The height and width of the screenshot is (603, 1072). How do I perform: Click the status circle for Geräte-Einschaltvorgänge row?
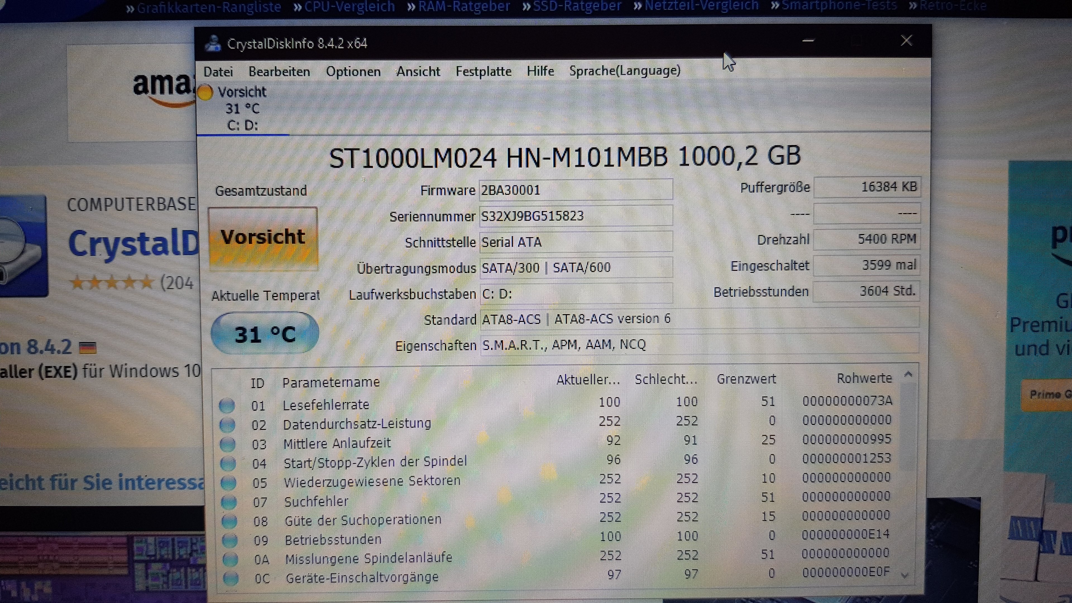[231, 578]
